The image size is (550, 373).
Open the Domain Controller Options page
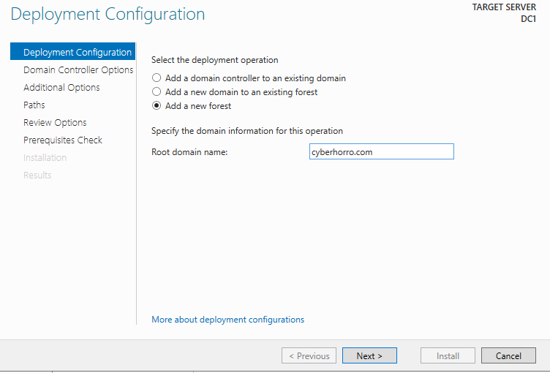[x=78, y=70]
